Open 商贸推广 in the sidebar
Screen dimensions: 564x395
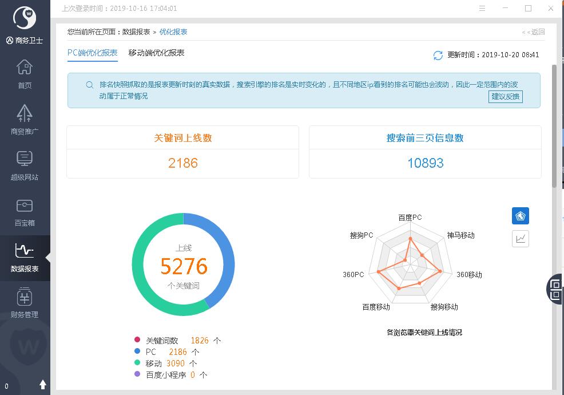[25, 114]
